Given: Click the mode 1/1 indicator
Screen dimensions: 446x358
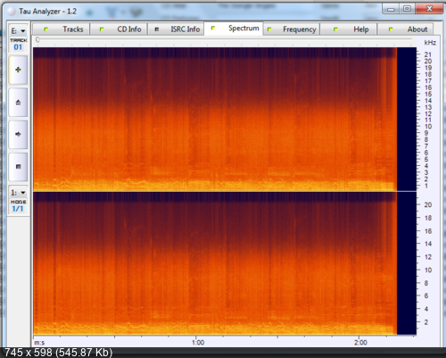Looking at the screenshot, I should 18,209.
